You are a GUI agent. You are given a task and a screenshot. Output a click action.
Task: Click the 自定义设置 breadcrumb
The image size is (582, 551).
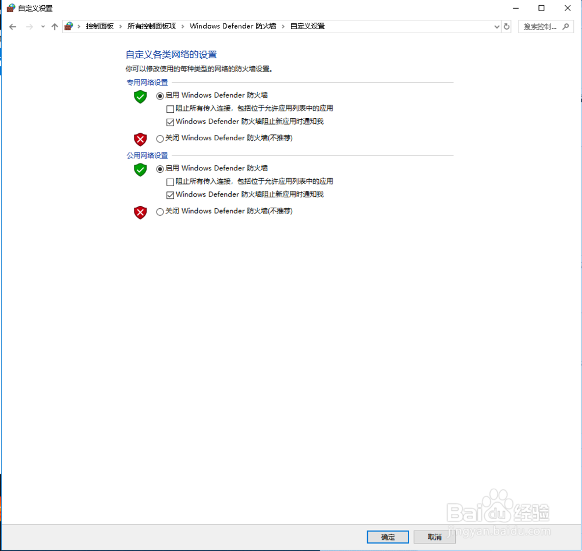tap(307, 26)
